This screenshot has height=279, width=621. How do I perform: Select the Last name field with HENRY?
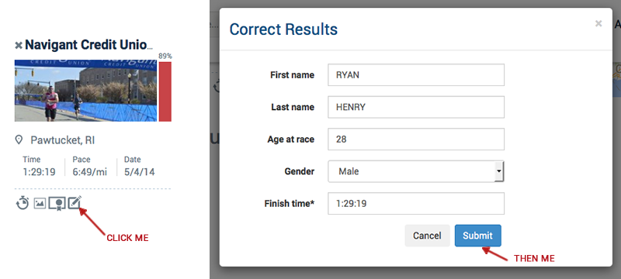coord(416,107)
